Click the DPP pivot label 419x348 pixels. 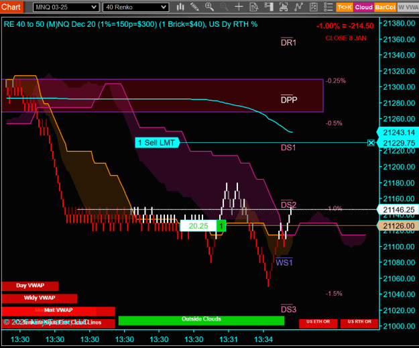289,99
